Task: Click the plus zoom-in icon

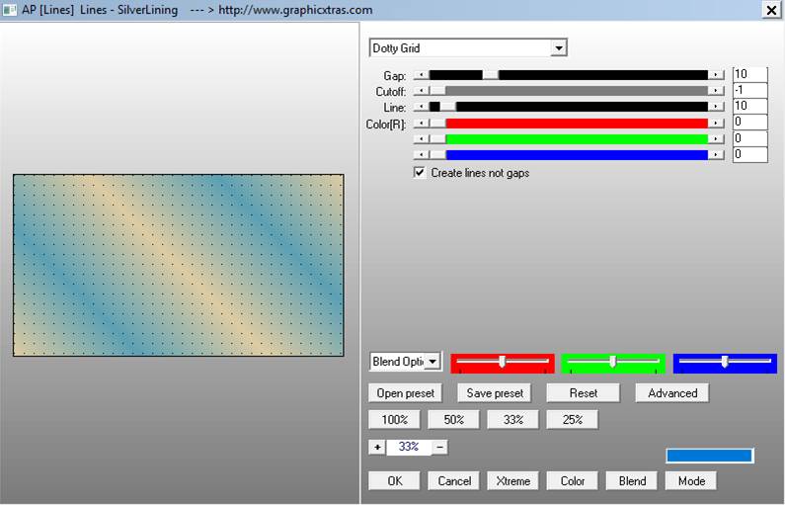Action: click(x=377, y=447)
